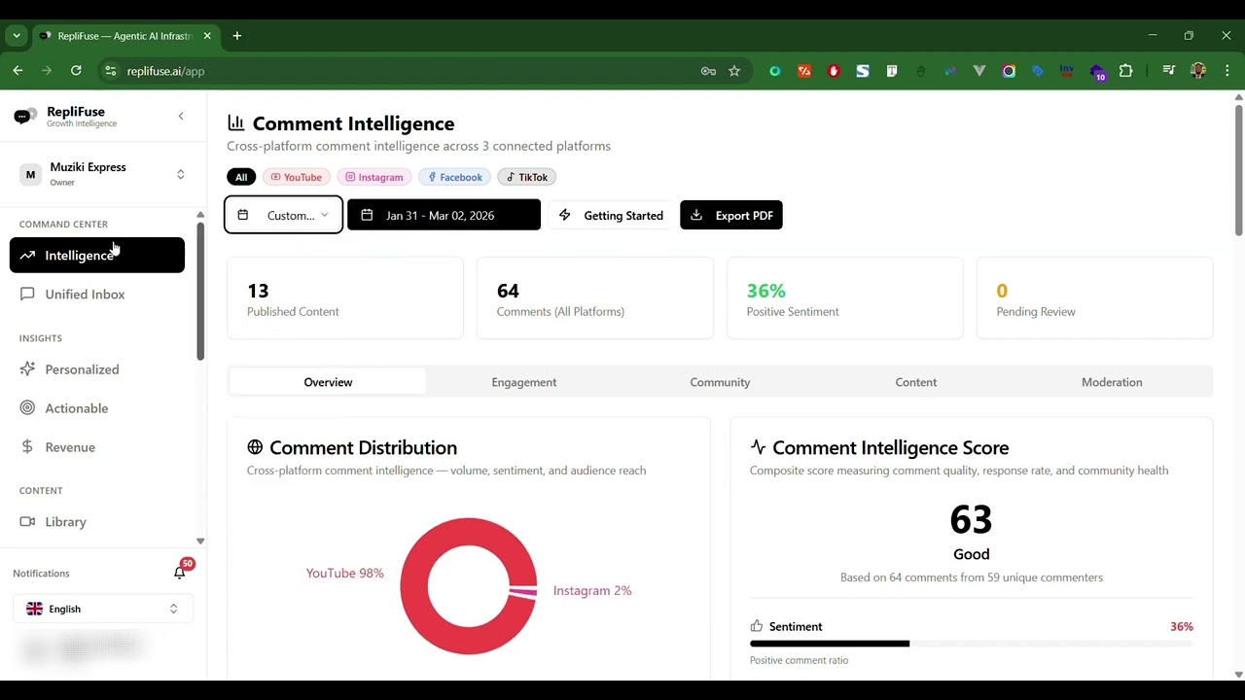Open the Jan 31 - Mar 02, 2026 date picker
1245x700 pixels.
click(444, 216)
